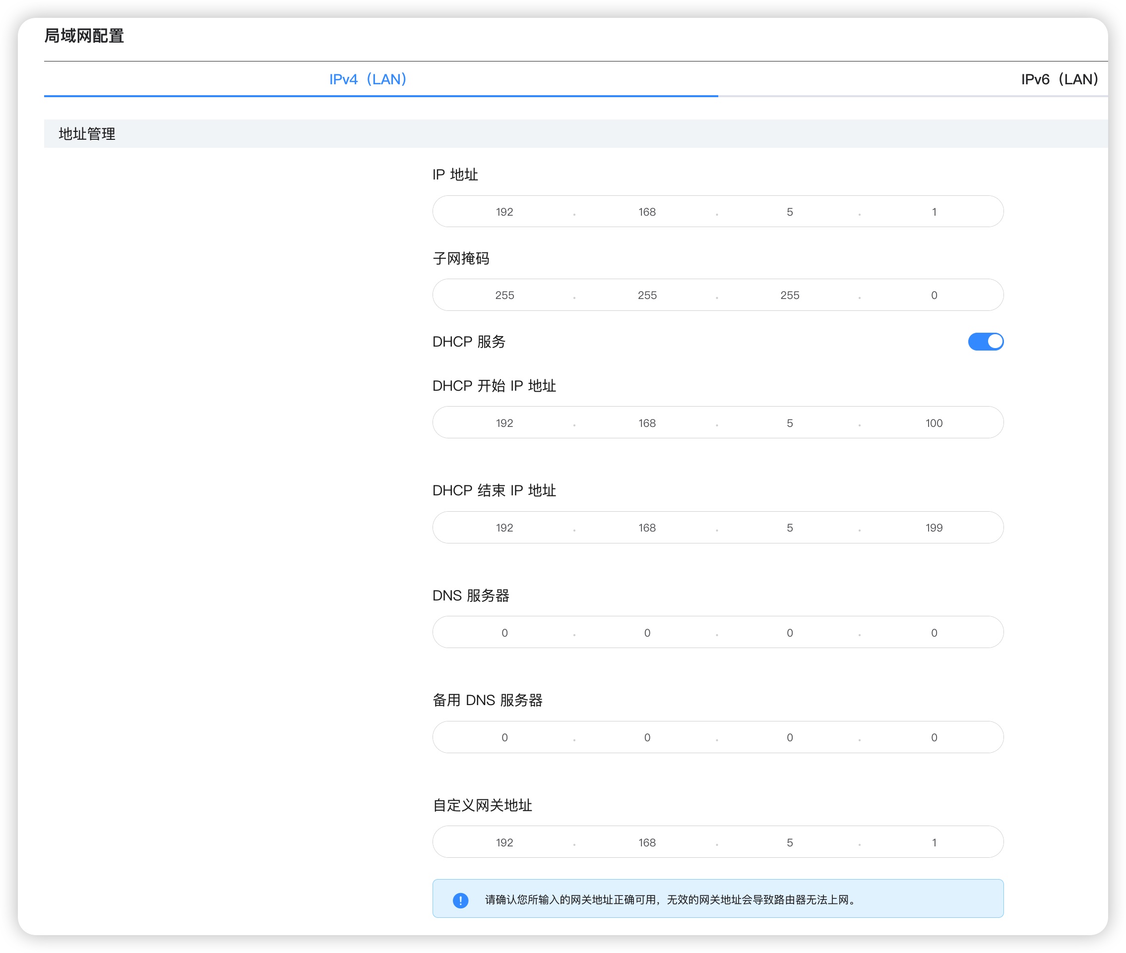The height and width of the screenshot is (953, 1126).
Task: Click third octet of 备用 DNS 服务器
Action: [789, 737]
